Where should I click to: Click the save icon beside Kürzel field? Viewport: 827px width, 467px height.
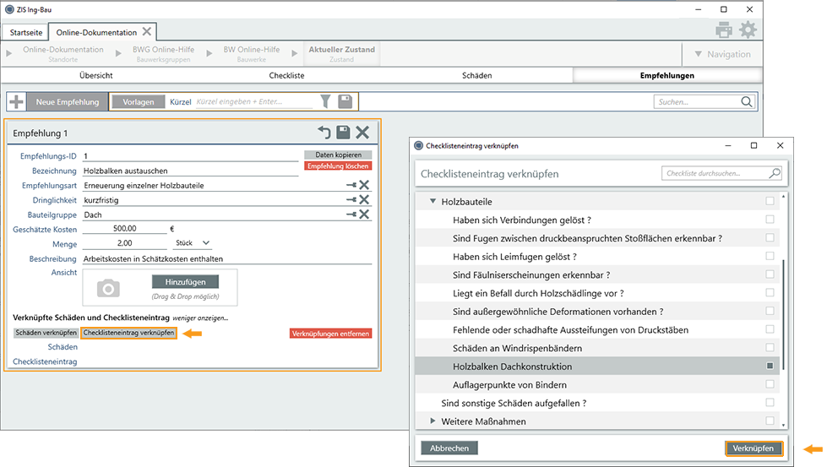tap(345, 102)
